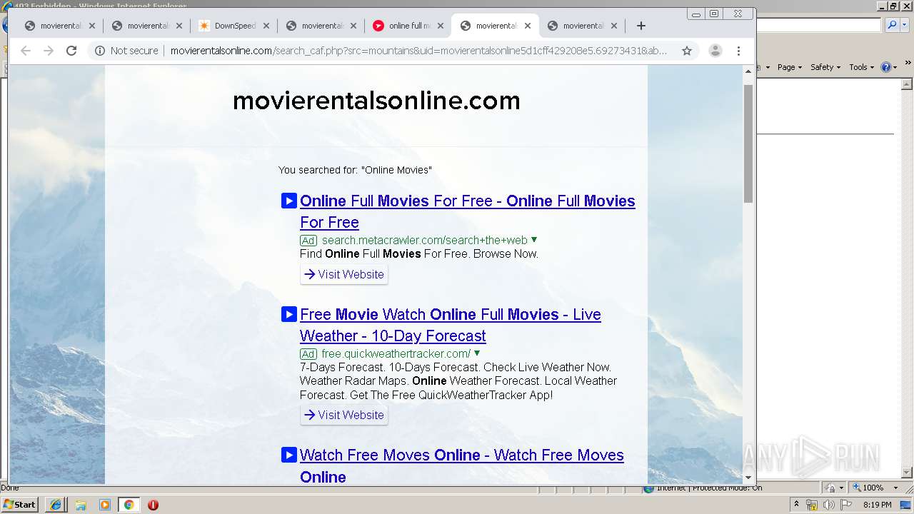Close the DownSpeed tab
The width and height of the screenshot is (914, 514).
coord(266,26)
